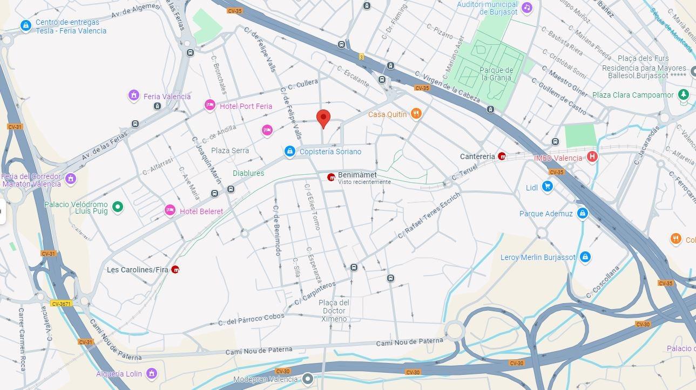Open IMED Valencia hospital icon

[x=593, y=158]
